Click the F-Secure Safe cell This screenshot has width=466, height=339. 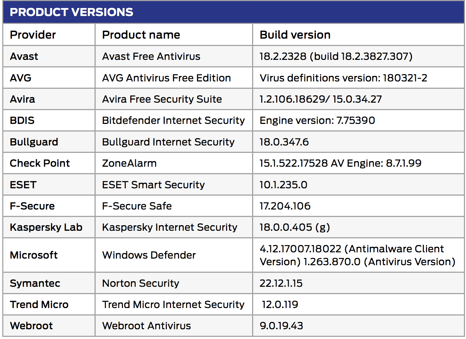[137, 206]
